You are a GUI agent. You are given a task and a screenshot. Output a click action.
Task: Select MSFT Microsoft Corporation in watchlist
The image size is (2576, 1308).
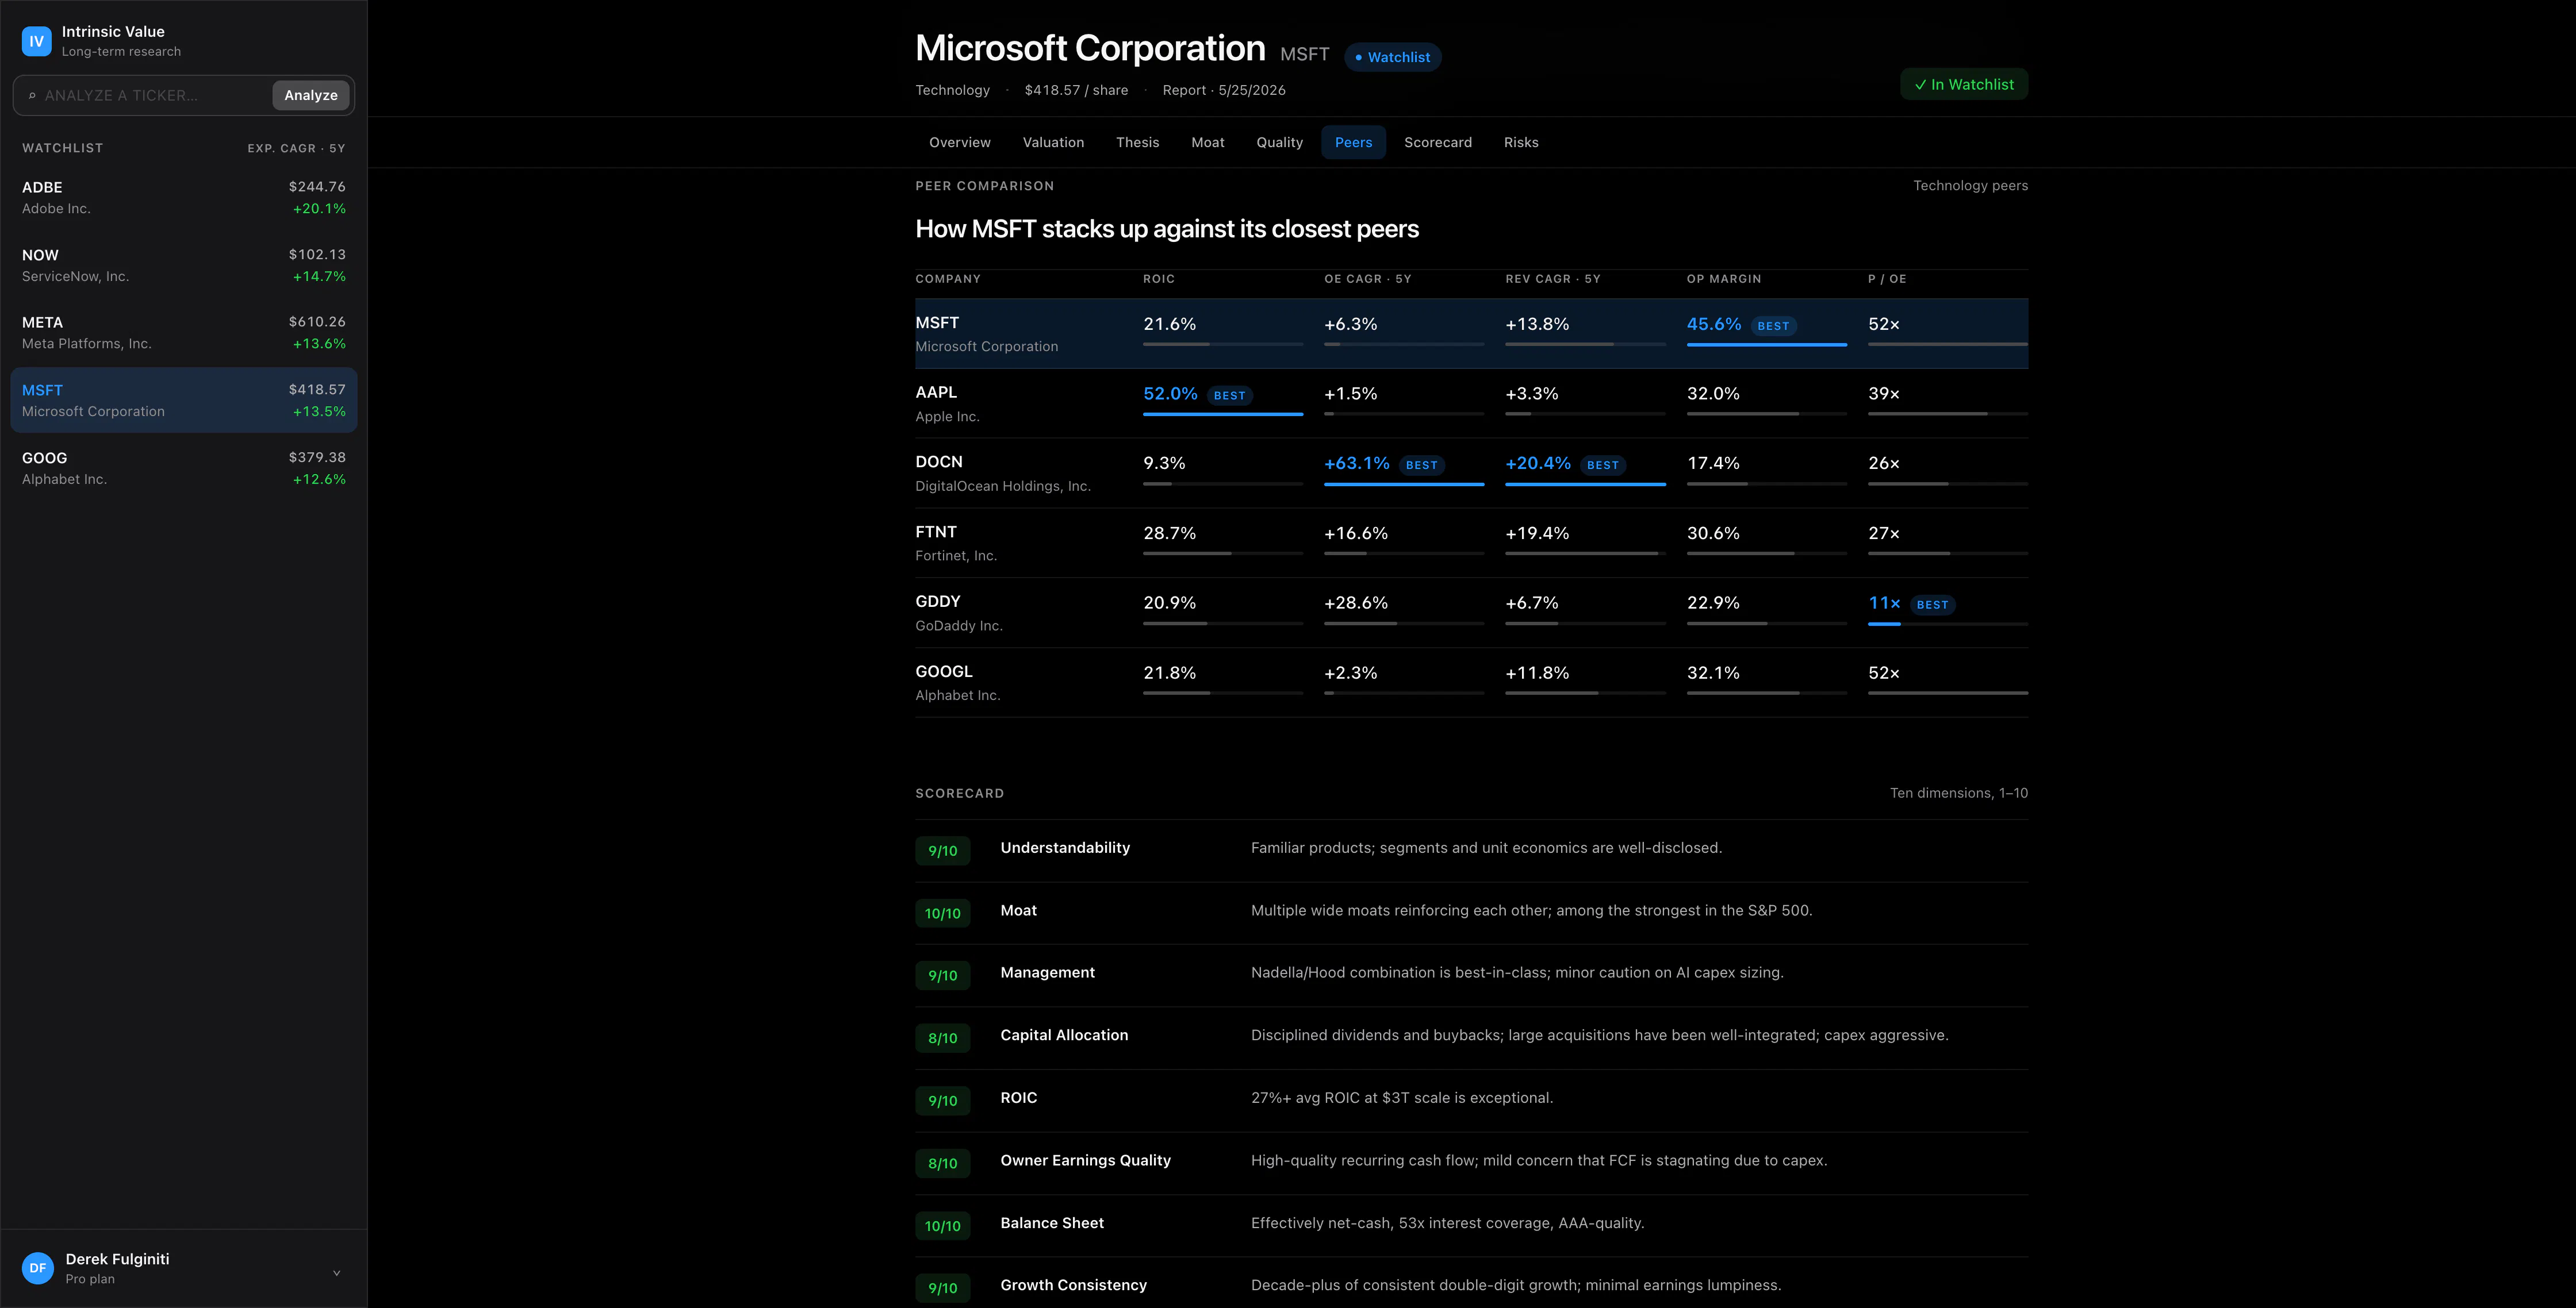click(x=184, y=401)
